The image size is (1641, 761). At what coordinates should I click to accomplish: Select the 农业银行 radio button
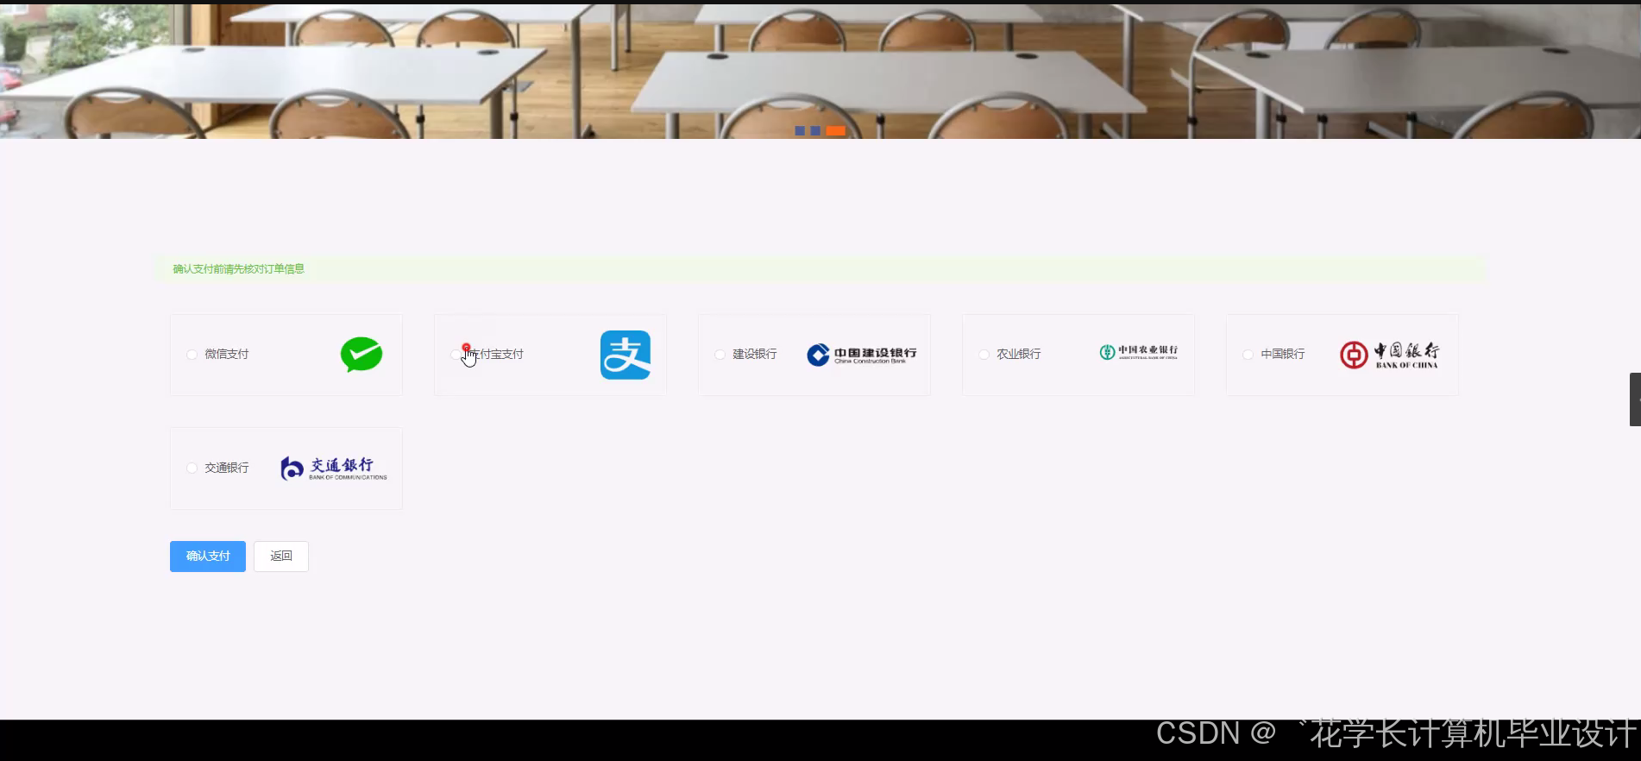(984, 355)
